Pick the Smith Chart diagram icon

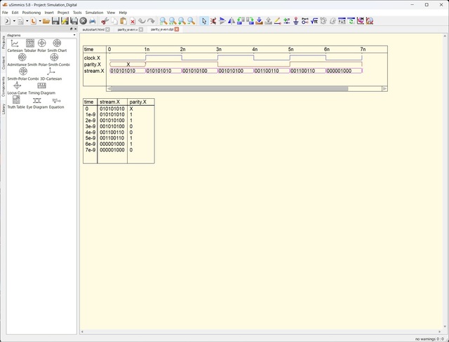(57, 43)
